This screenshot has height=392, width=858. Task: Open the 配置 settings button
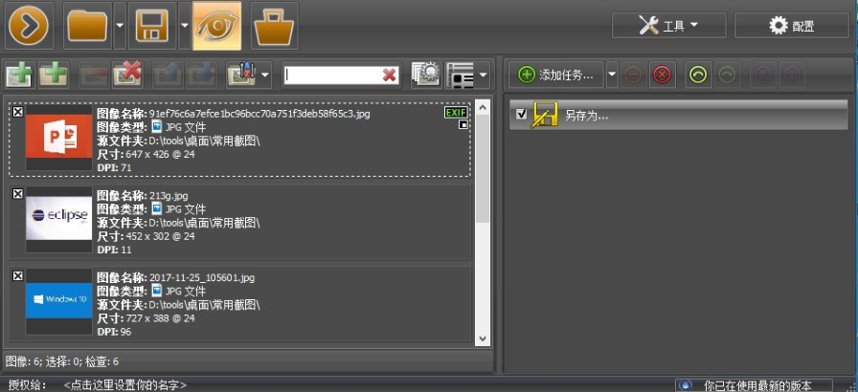coord(791,25)
